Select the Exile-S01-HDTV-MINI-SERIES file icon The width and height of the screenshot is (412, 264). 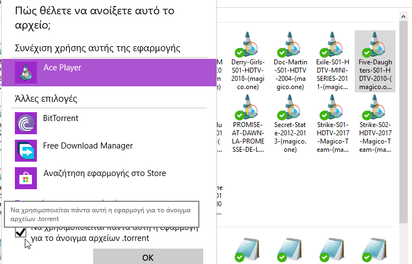tap(332, 45)
